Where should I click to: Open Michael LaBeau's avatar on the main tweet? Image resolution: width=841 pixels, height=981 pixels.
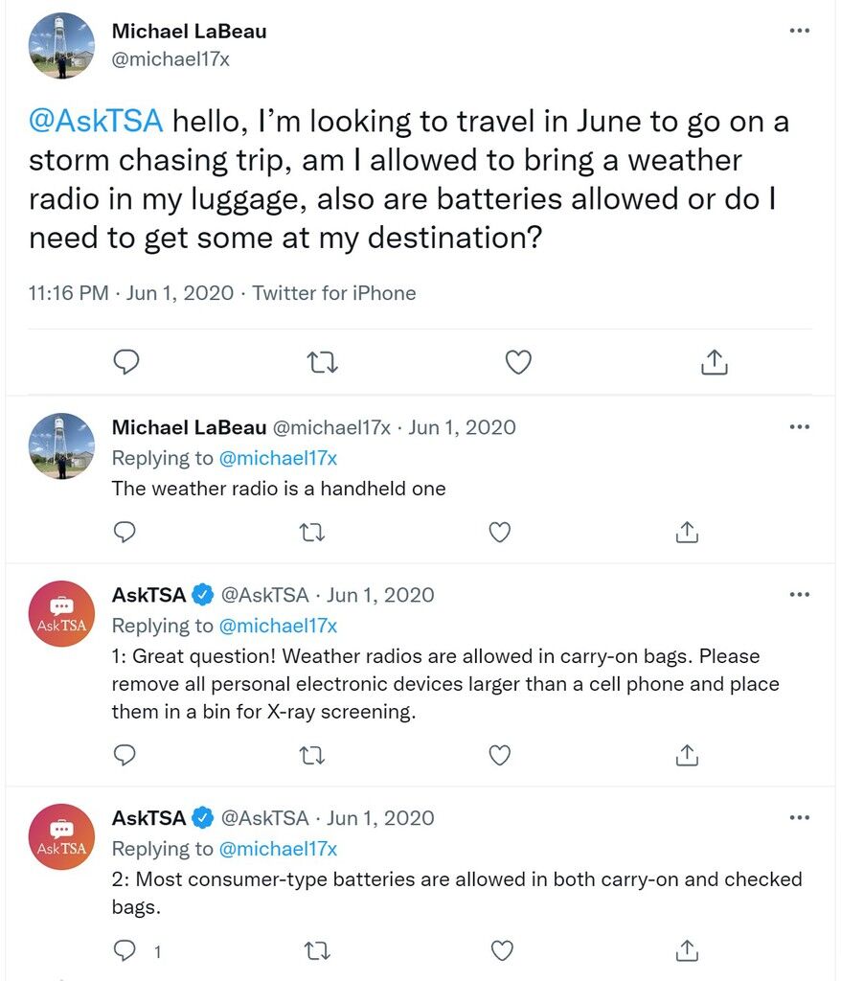(x=62, y=45)
